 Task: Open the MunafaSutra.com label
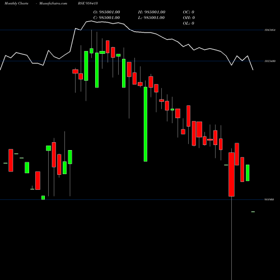tap(53, 3)
